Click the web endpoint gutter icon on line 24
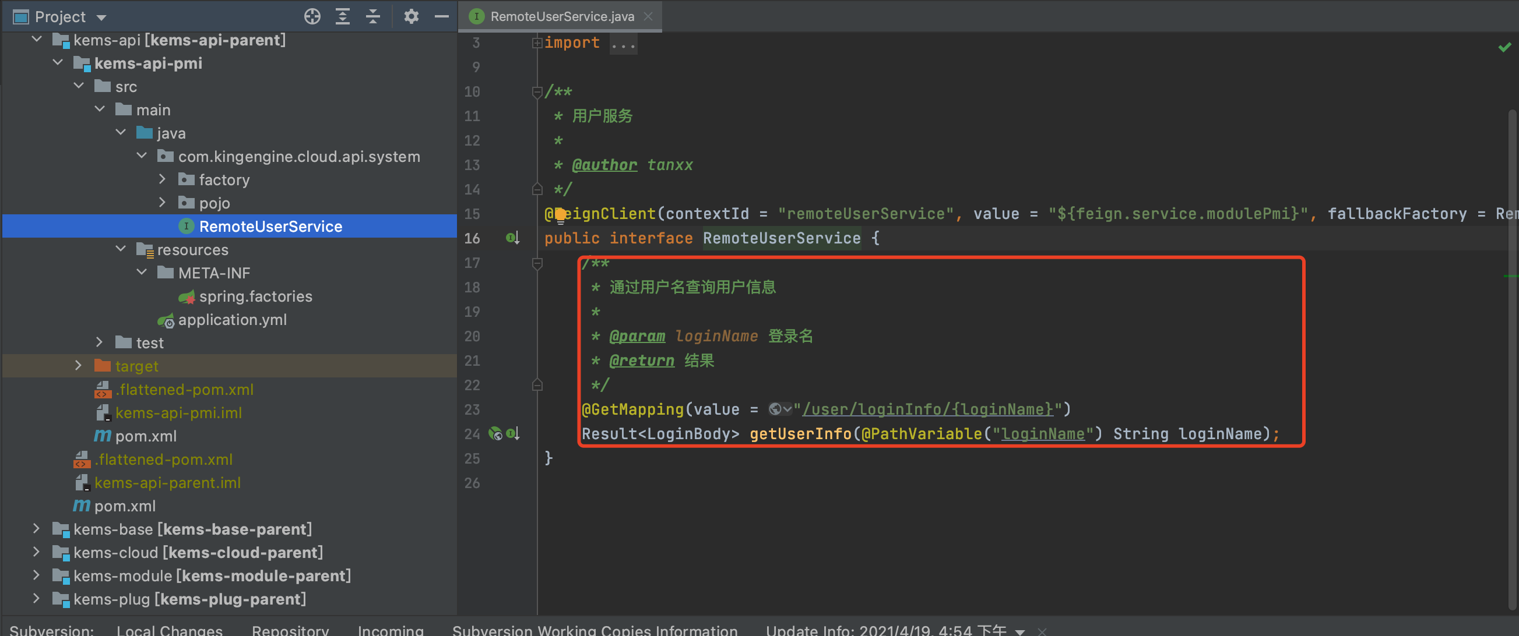The width and height of the screenshot is (1519, 636). click(x=495, y=434)
